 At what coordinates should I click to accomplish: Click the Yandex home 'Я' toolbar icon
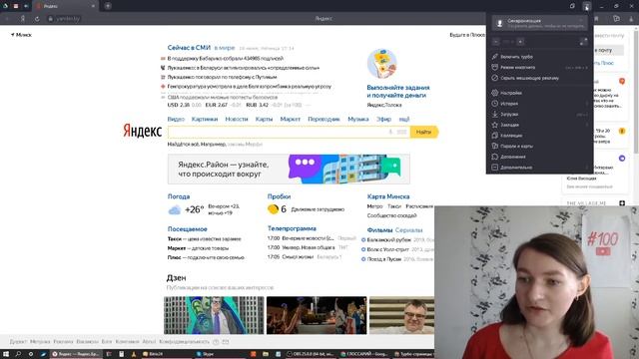[23, 19]
